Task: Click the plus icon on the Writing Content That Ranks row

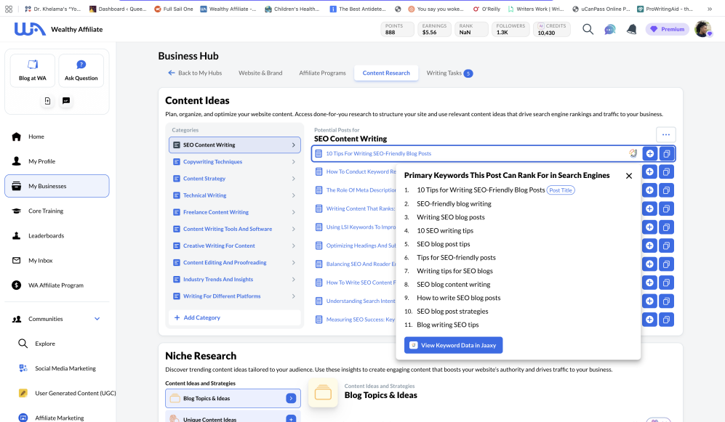Action: 649,208
